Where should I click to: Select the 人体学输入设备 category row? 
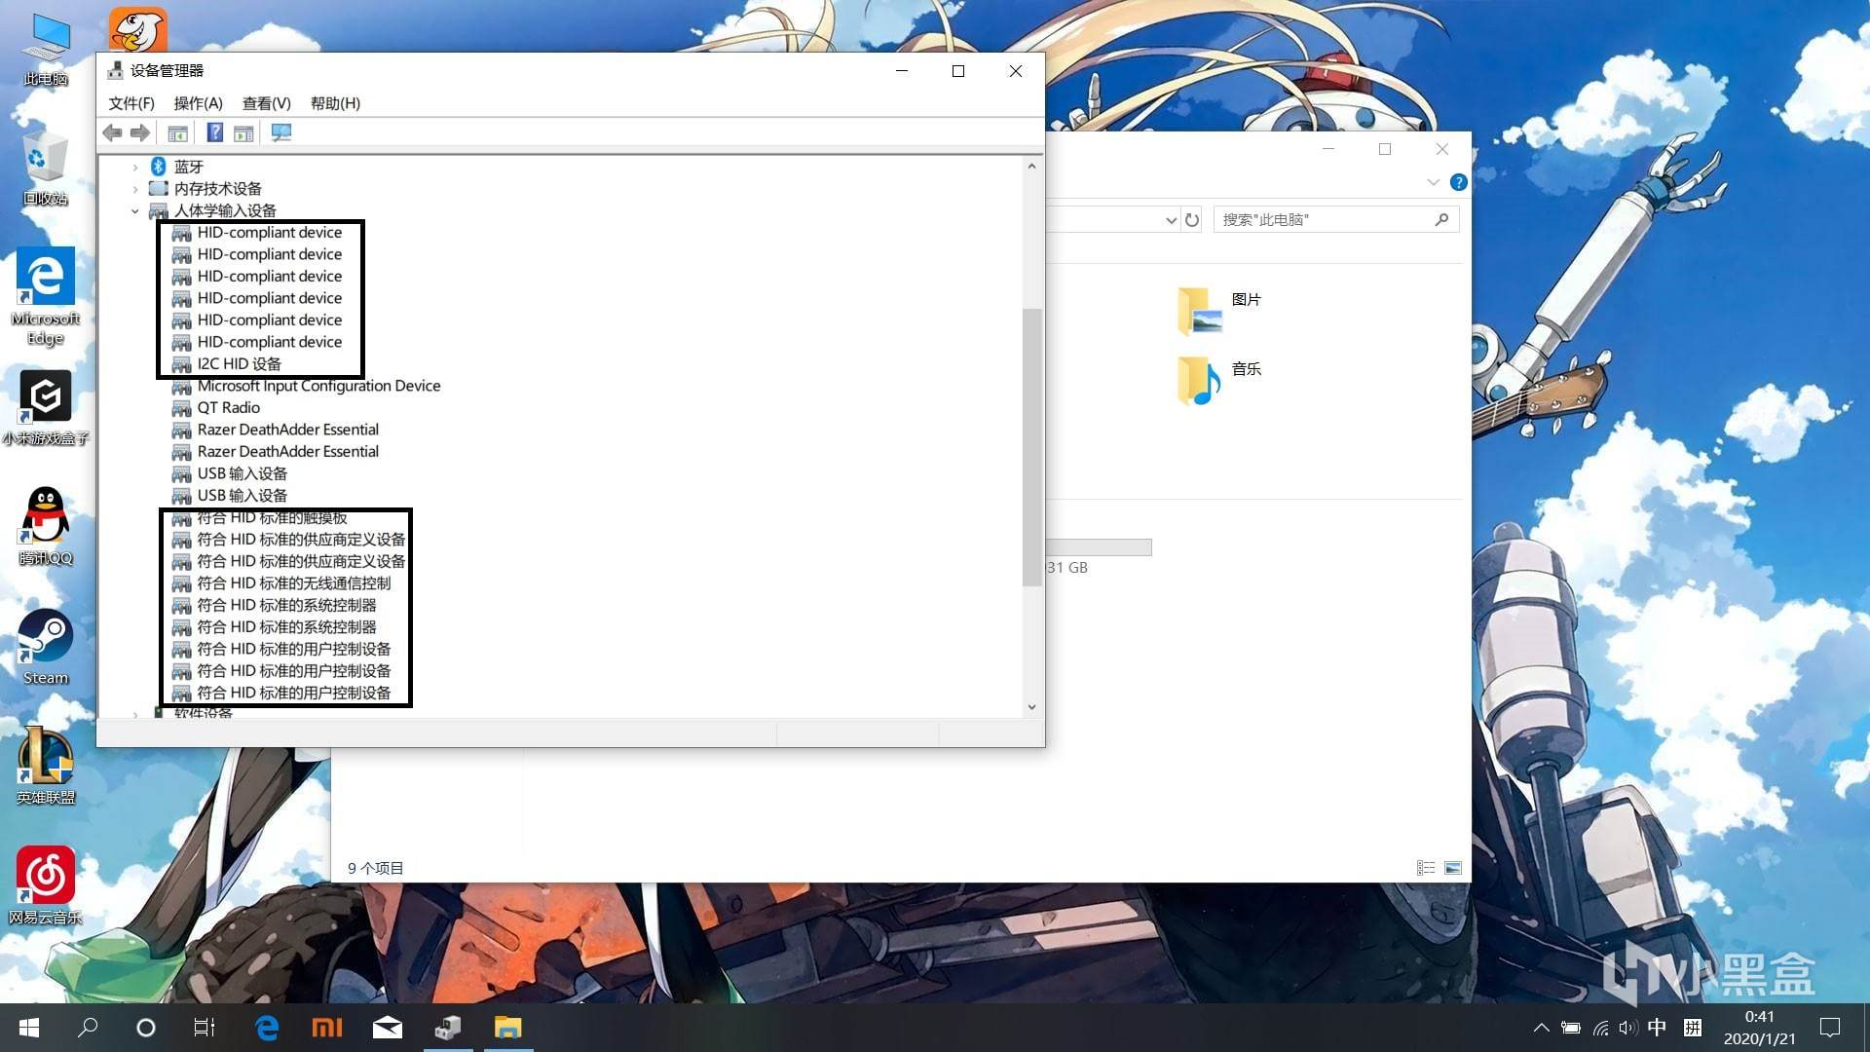225,210
